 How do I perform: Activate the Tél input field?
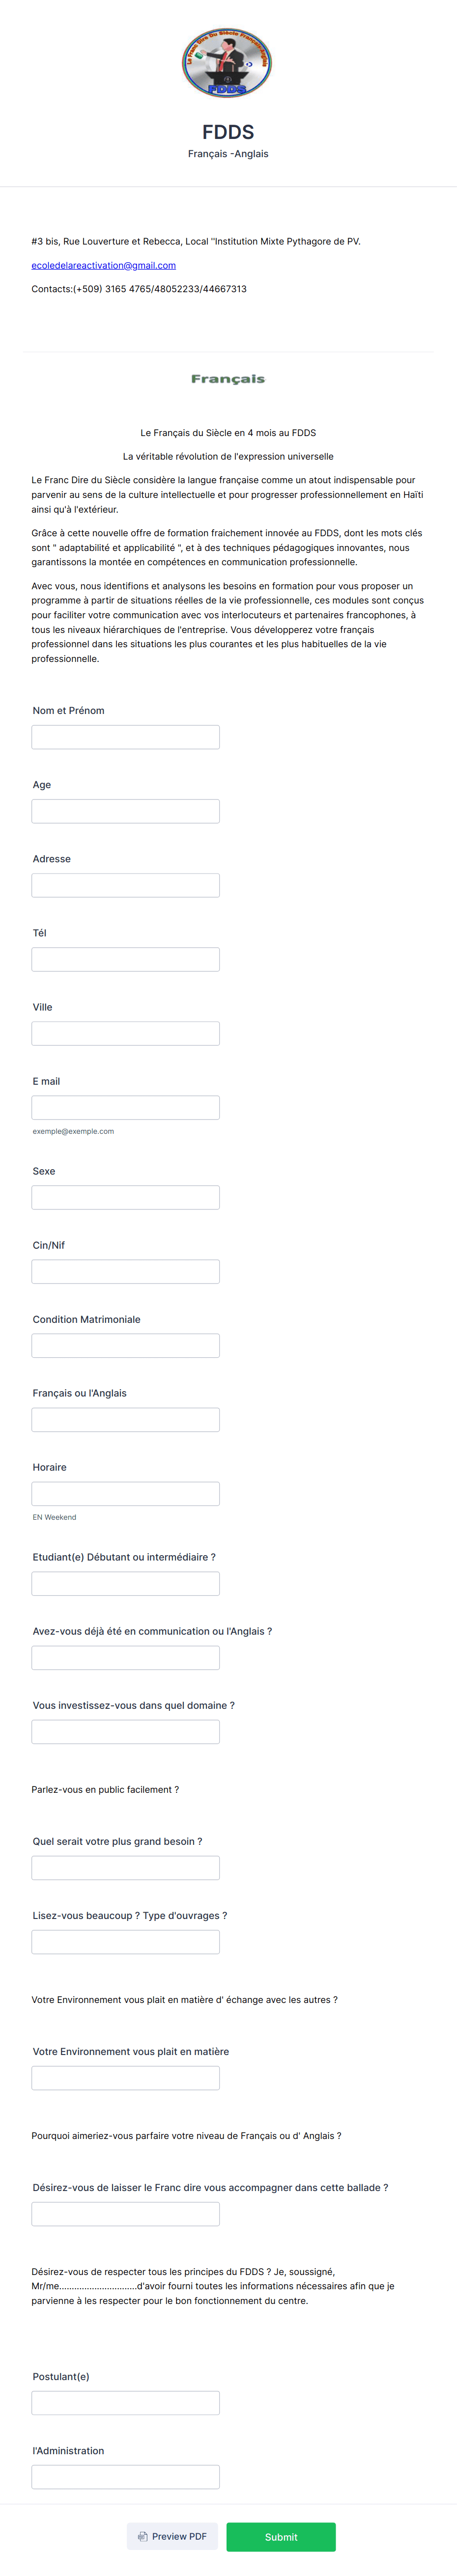(x=125, y=959)
